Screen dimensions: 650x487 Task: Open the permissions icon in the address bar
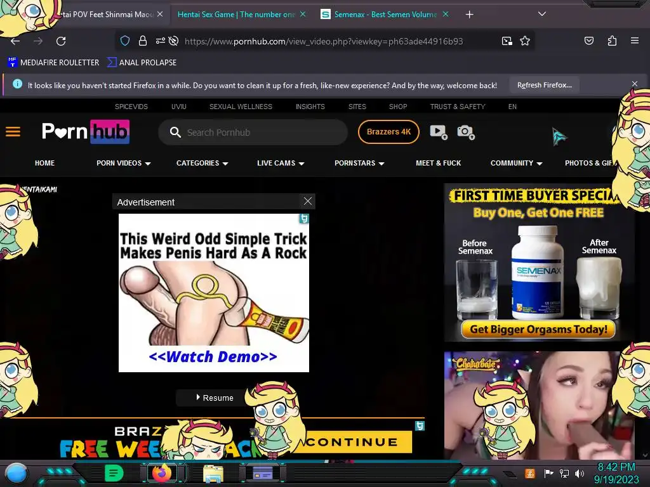pyautogui.click(x=161, y=41)
